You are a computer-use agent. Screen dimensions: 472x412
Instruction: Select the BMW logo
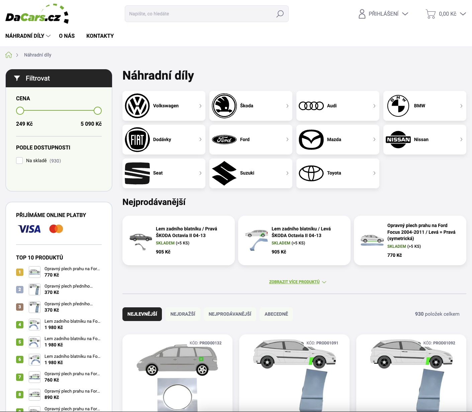[x=398, y=106]
